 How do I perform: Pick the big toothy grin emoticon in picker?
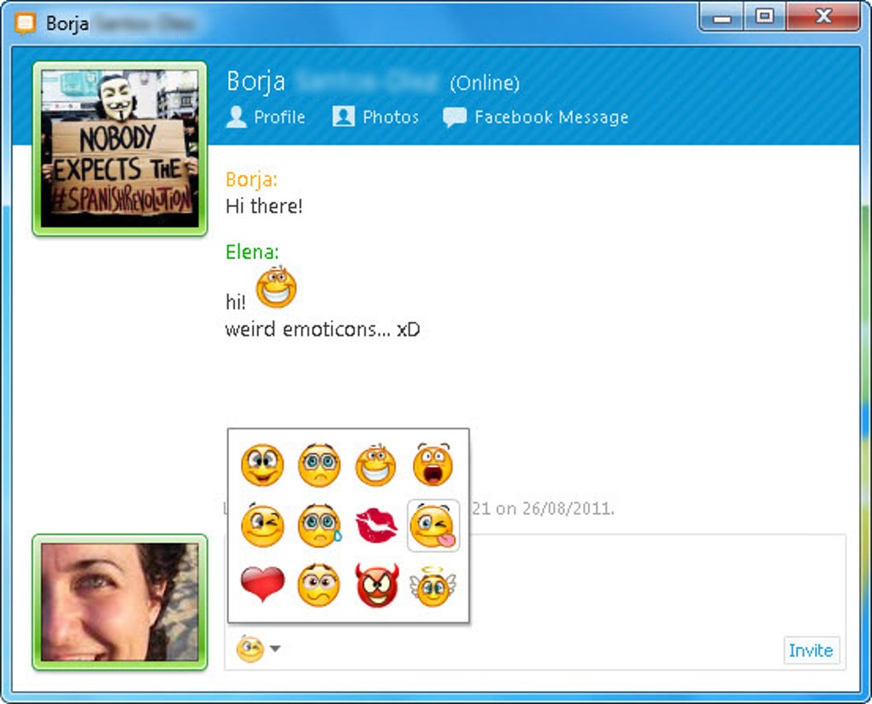click(376, 464)
